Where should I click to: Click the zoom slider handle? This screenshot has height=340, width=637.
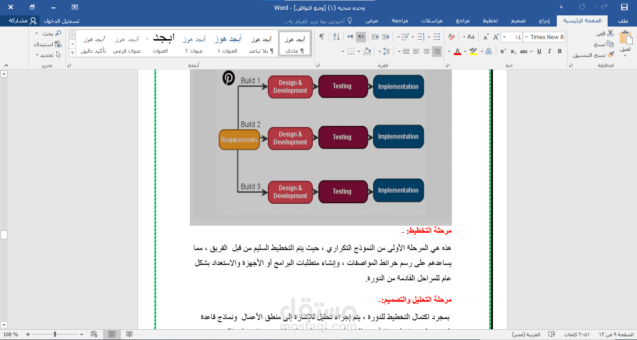click(x=55, y=334)
